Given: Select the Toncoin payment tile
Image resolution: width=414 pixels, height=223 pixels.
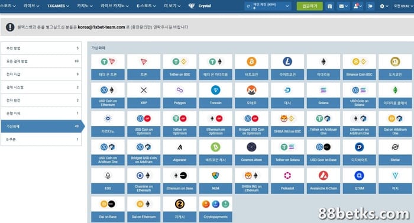Looking at the screenshot, I should pos(215,95).
